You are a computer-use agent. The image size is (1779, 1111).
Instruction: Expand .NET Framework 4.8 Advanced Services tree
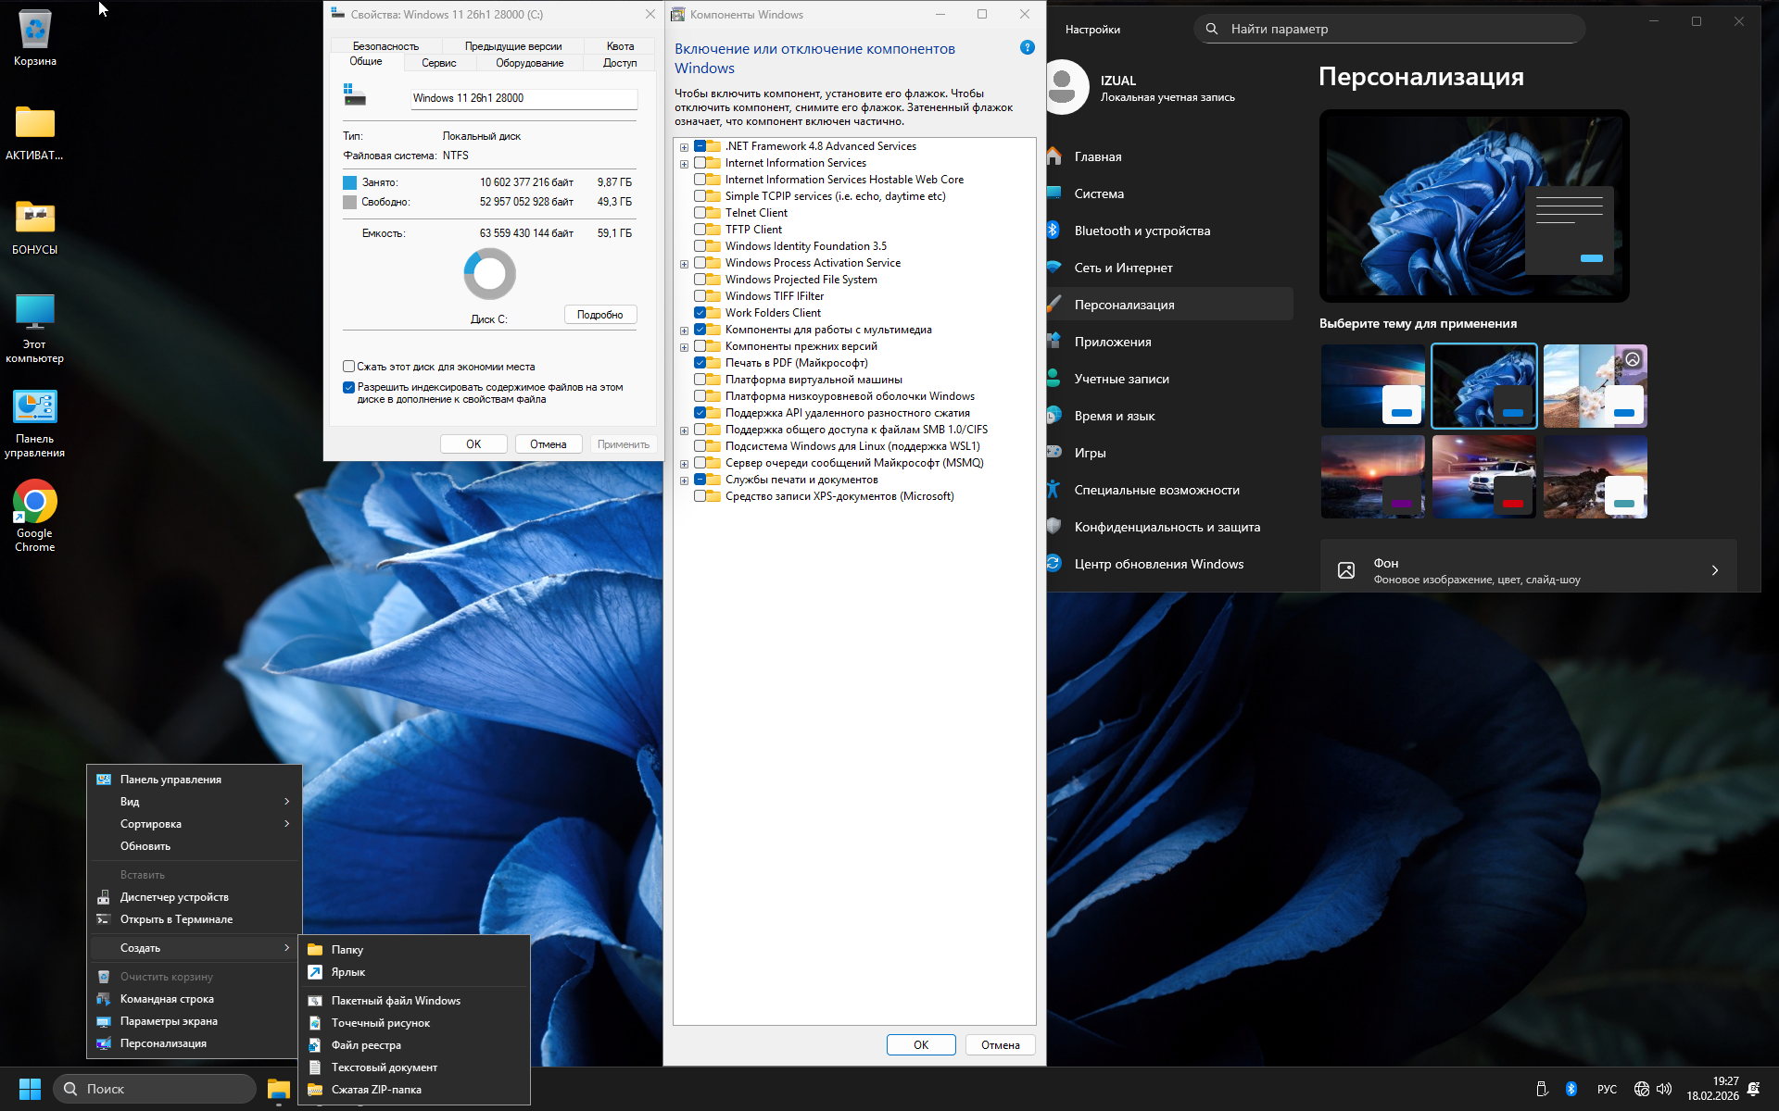point(684,147)
